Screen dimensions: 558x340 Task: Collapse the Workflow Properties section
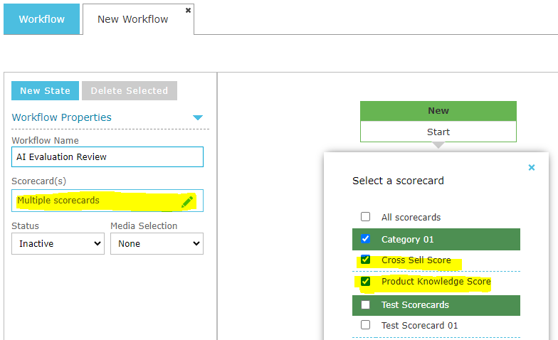pyautogui.click(x=198, y=117)
